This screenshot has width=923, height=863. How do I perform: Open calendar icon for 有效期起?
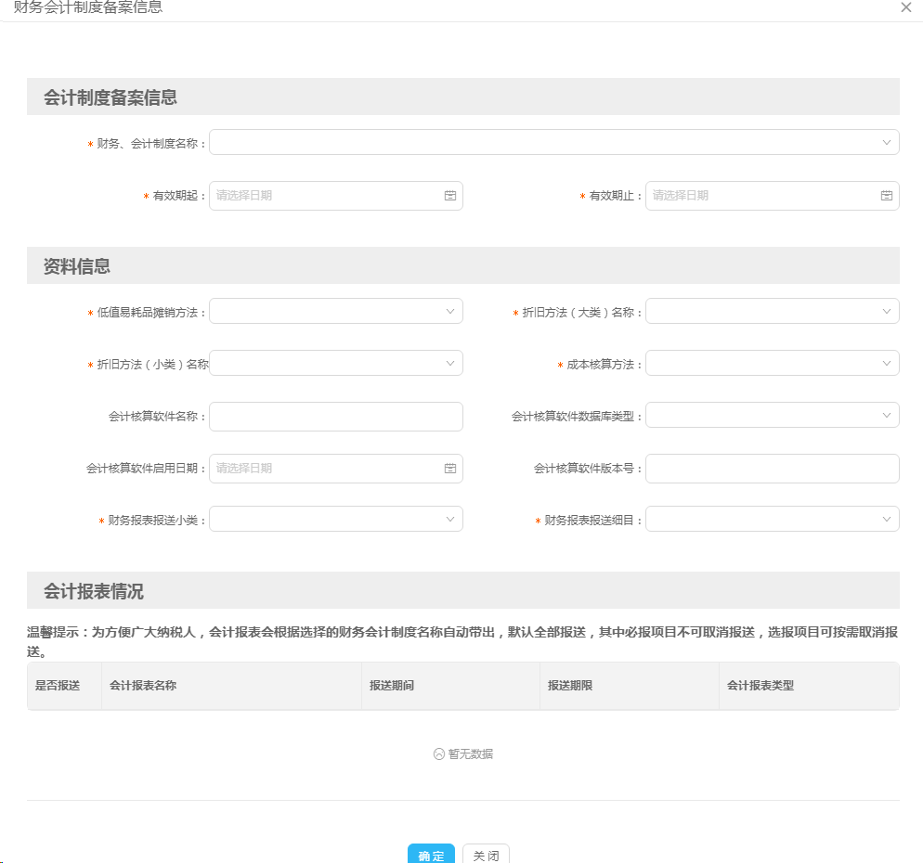[x=450, y=196]
